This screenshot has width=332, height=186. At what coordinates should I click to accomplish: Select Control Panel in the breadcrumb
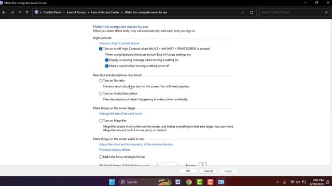tap(52, 12)
